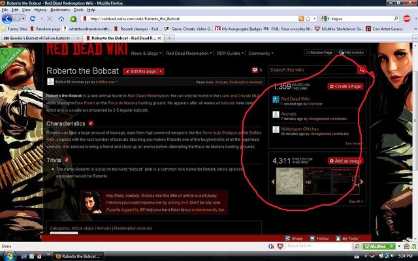Click the green circular toolbar icon beside Home

[x=73, y=19]
